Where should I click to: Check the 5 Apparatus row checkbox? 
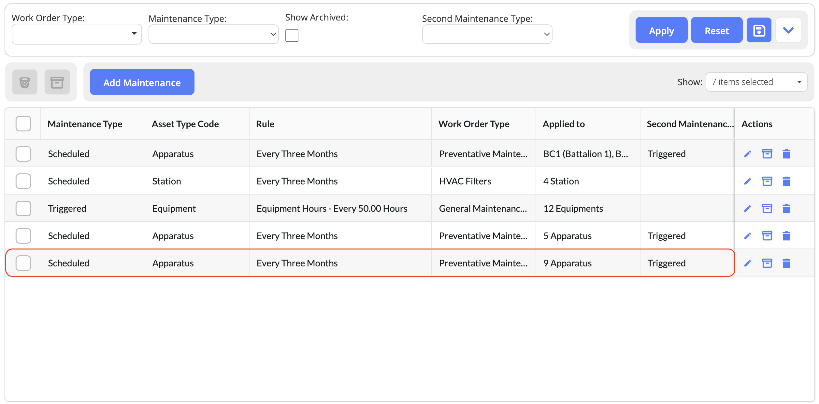[x=23, y=236]
